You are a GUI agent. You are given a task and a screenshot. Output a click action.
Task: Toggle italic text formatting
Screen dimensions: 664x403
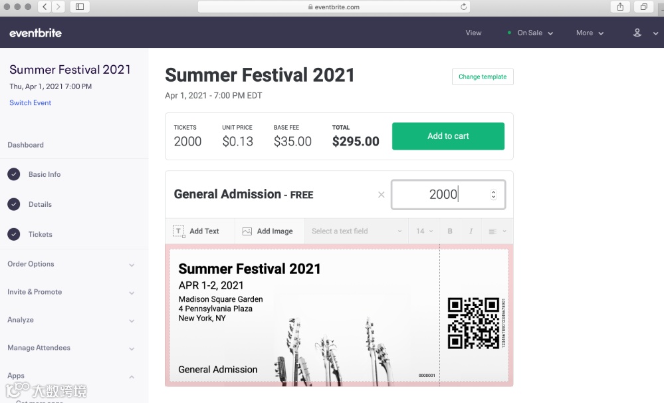point(471,231)
